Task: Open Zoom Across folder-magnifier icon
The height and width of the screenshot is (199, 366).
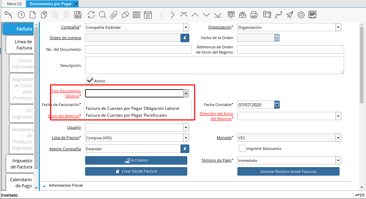Action: pos(267,15)
